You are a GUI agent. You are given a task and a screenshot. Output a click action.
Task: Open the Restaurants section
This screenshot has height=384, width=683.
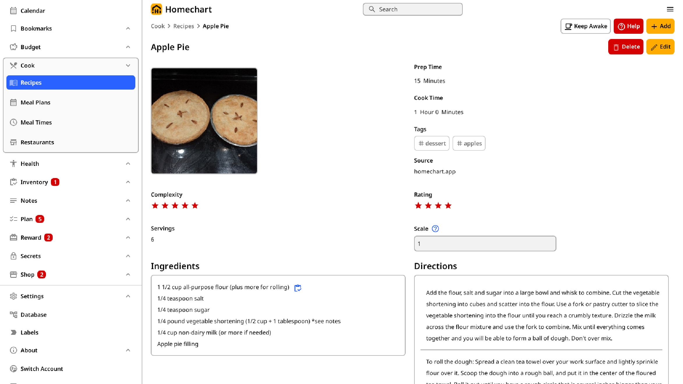(37, 142)
